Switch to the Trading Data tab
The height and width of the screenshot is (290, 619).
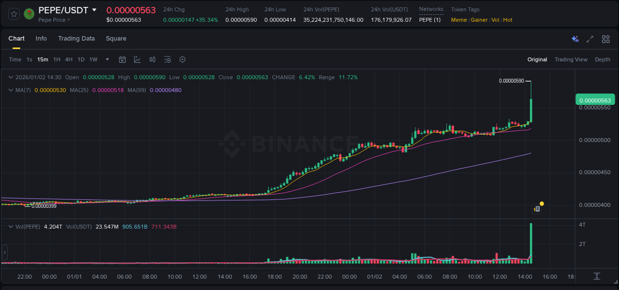[x=76, y=38]
